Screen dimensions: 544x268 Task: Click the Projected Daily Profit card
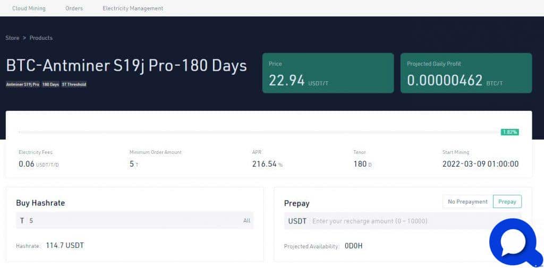pos(466,73)
